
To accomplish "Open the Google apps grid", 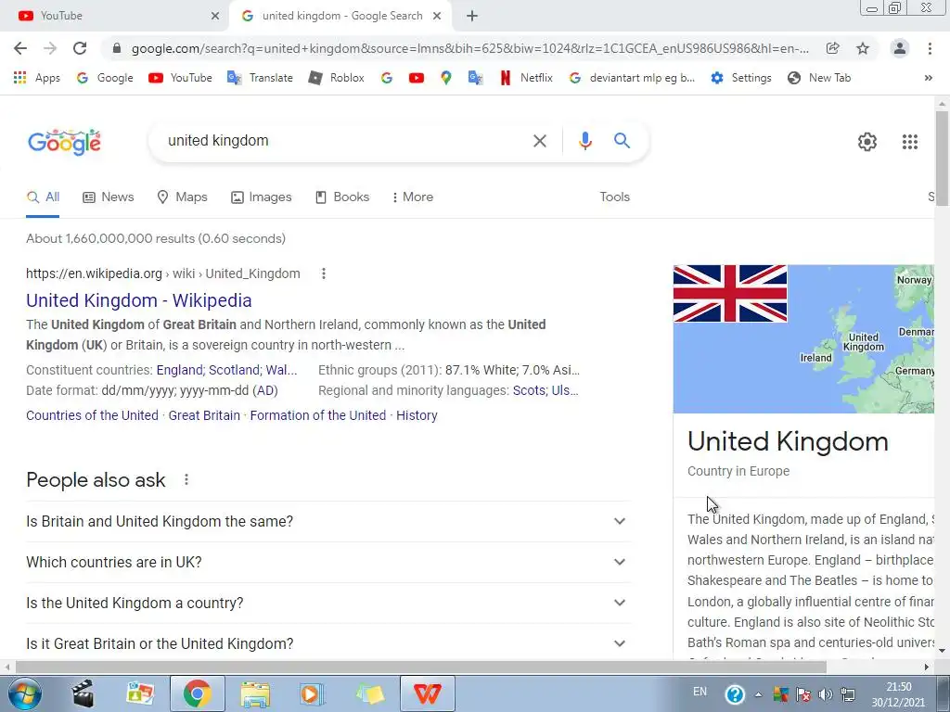I will (909, 142).
